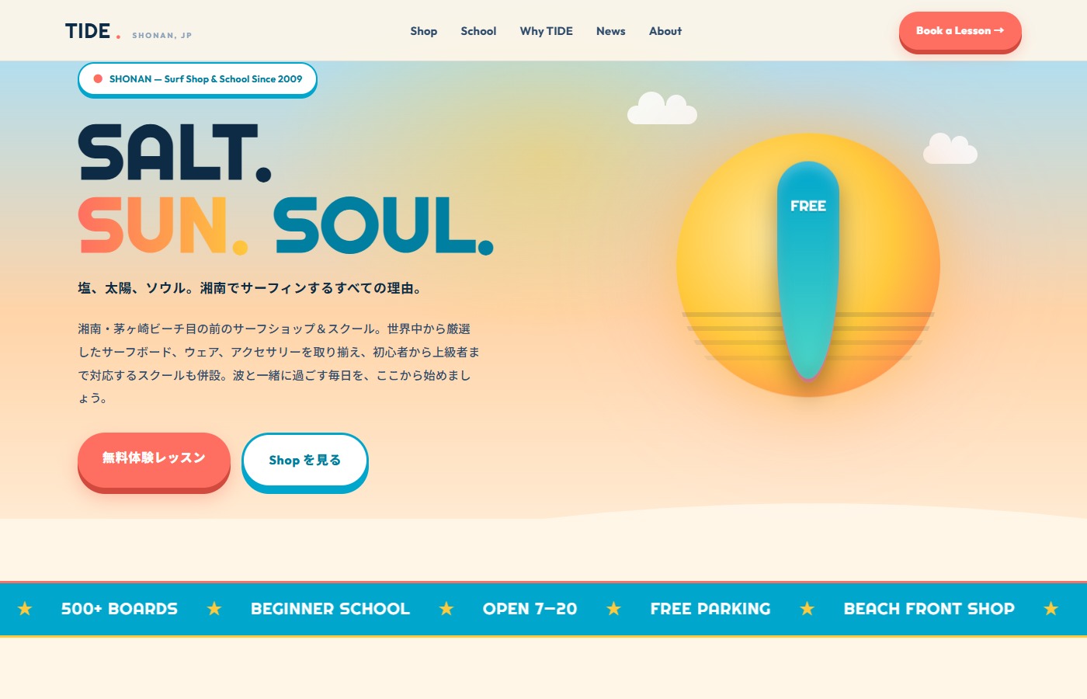Click the Book a Lesson button

tap(960, 33)
